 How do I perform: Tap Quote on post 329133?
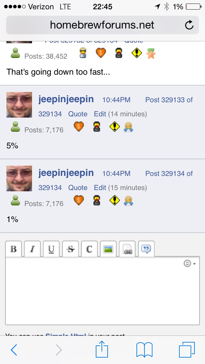point(78,114)
